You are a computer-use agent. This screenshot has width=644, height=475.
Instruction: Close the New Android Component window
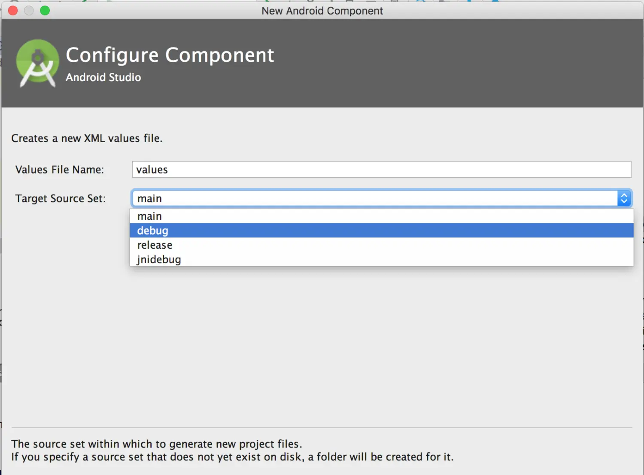(x=13, y=10)
